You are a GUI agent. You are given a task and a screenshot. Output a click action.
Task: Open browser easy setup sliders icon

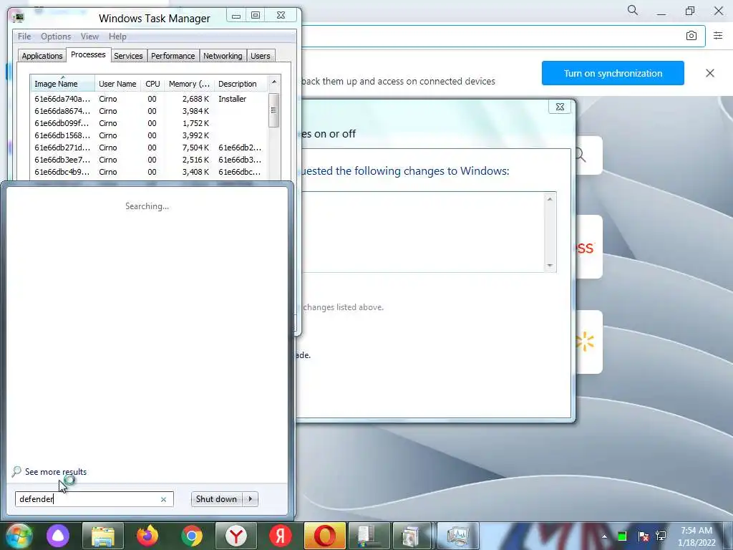pyautogui.click(x=718, y=36)
